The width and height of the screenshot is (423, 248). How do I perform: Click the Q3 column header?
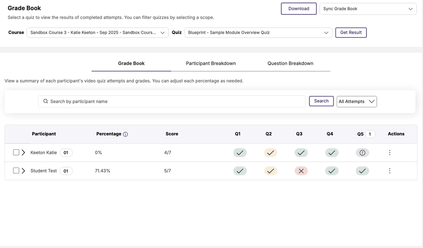(299, 134)
